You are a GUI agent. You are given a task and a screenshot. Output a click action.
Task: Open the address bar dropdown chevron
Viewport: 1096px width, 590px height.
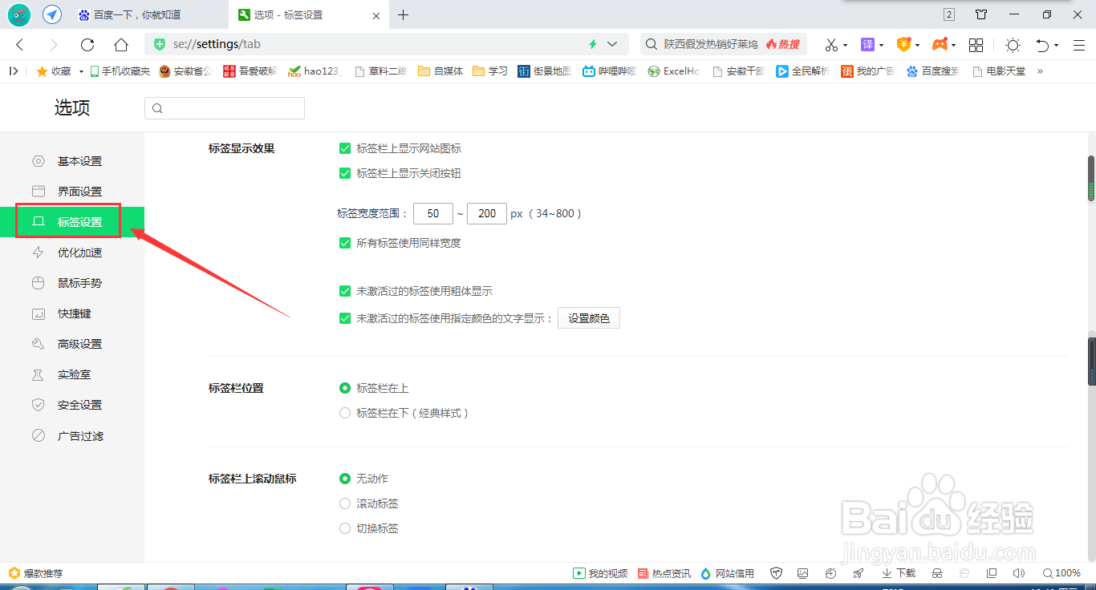[x=612, y=44]
